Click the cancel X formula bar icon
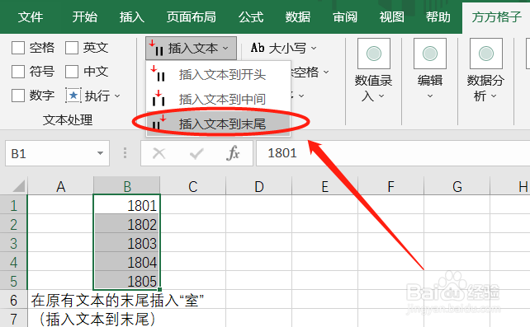Viewport: 530px width, 327px height. [159, 154]
